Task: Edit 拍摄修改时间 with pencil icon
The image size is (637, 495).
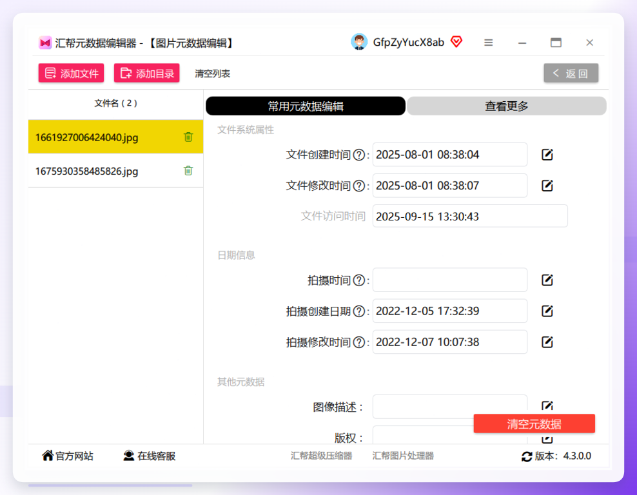Action: coord(547,342)
